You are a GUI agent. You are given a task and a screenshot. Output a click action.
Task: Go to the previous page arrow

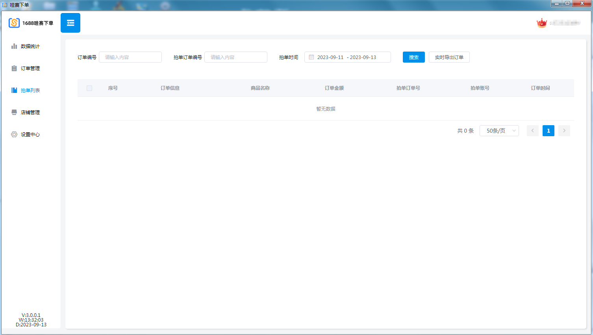pyautogui.click(x=532, y=131)
